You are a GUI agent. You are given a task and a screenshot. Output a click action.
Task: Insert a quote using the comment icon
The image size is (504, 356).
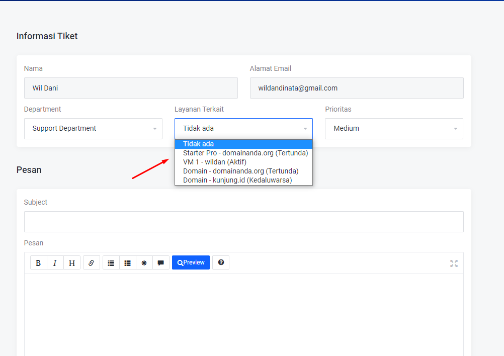161,263
